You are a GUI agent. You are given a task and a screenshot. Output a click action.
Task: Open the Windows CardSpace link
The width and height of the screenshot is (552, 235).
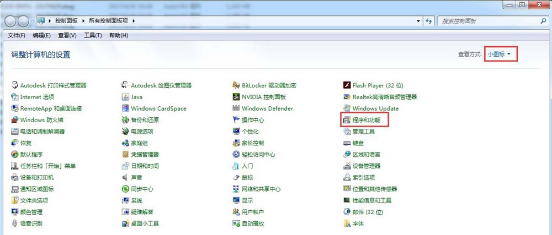pos(159,108)
